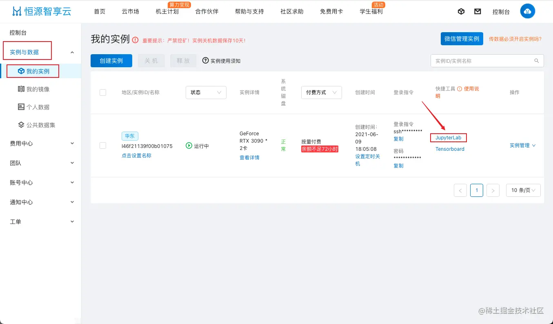Image resolution: width=553 pixels, height=324 pixels.
Task: Click 设置定时关机 link
Action: [x=368, y=160]
